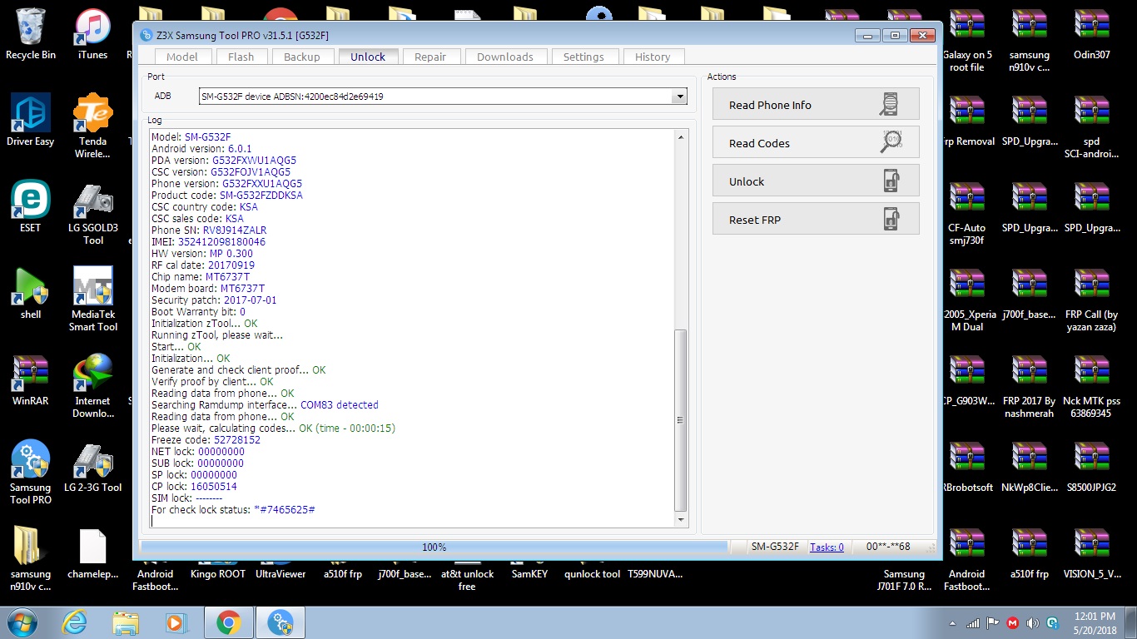
Task: Open the samsung n910v folder icon bottom-left
Action: [31, 559]
